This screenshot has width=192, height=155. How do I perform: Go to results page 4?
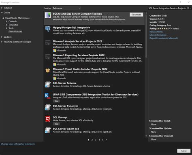click(99, 140)
